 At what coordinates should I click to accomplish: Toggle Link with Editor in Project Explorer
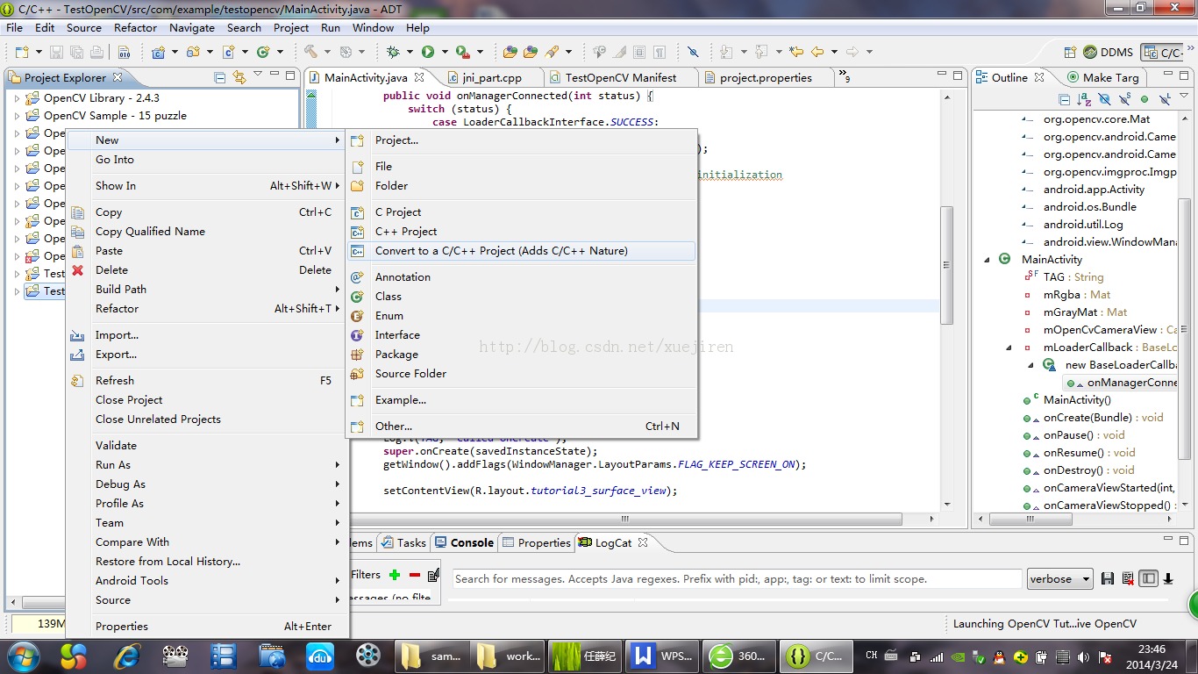coord(239,77)
